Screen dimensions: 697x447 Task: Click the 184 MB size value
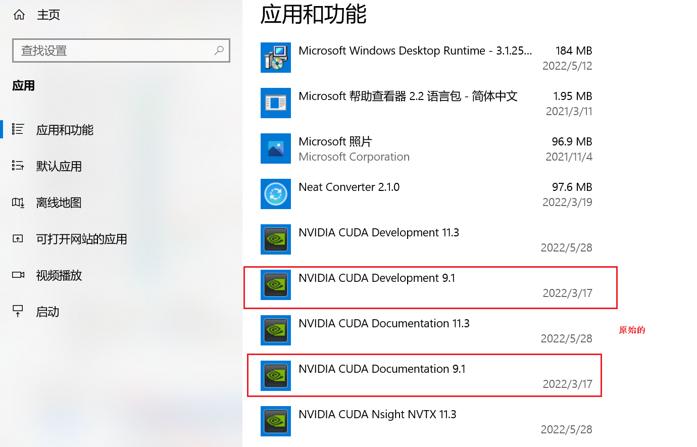click(574, 51)
